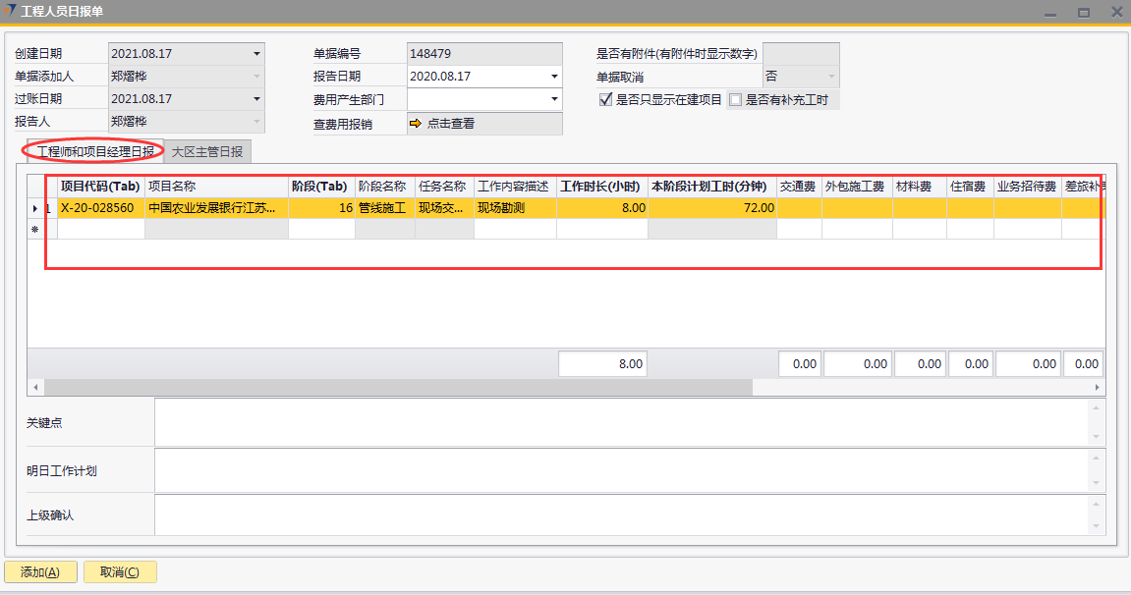The height and width of the screenshot is (595, 1131).
Task: Click the asterisk new-row marker in the grid
Action: click(x=35, y=229)
